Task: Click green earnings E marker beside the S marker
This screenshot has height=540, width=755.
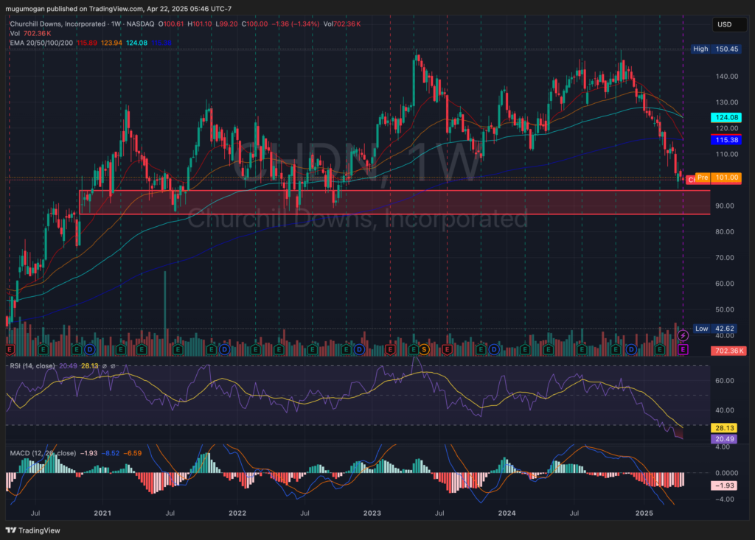Action: pyautogui.click(x=413, y=349)
